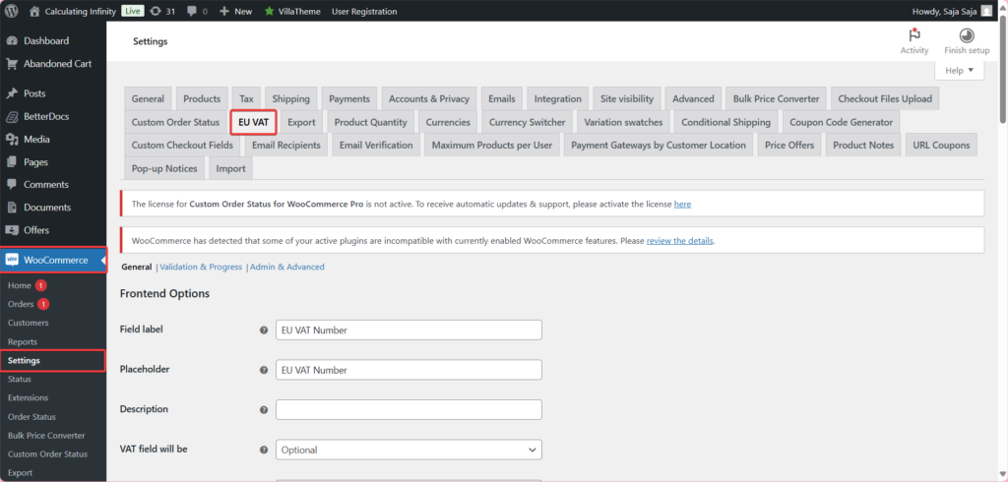Click the Live status badge
Image resolution: width=1008 pixels, height=482 pixels.
coord(133,11)
